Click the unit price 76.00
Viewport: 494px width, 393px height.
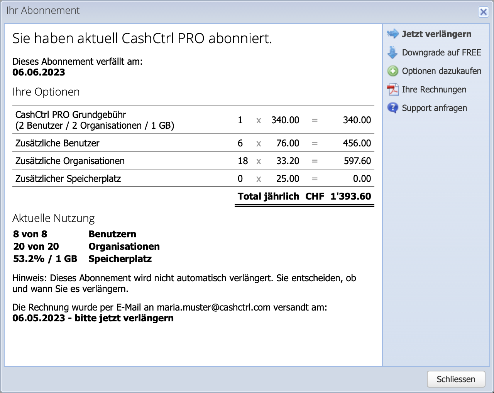[x=288, y=143]
